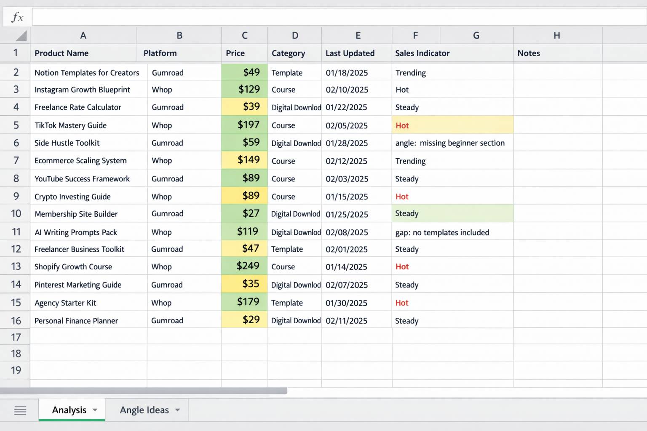Image resolution: width=647 pixels, height=431 pixels.
Task: Select the $197 price cell
Action: point(244,125)
